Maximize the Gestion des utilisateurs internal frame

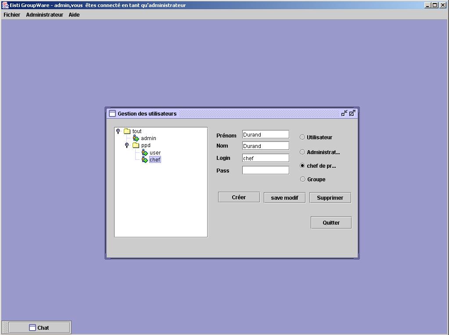point(352,113)
